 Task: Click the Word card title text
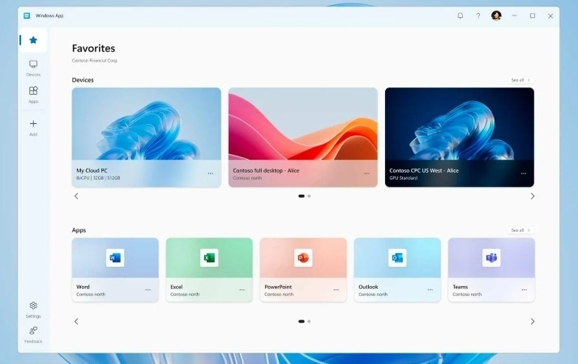point(83,287)
